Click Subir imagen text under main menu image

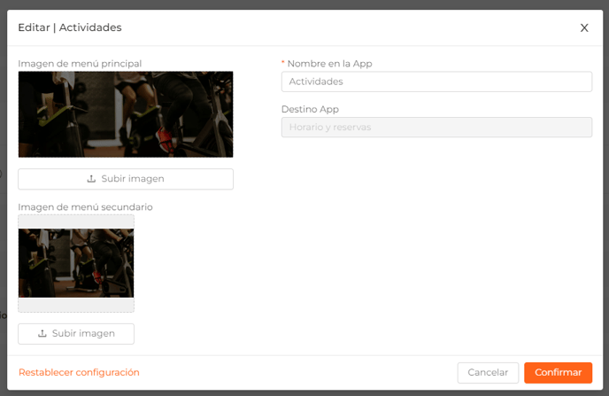pyautogui.click(x=133, y=179)
